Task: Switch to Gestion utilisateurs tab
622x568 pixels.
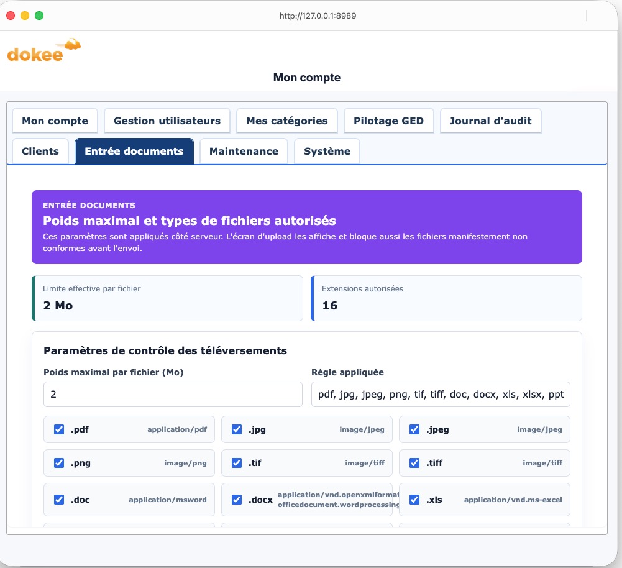Action: tap(167, 121)
